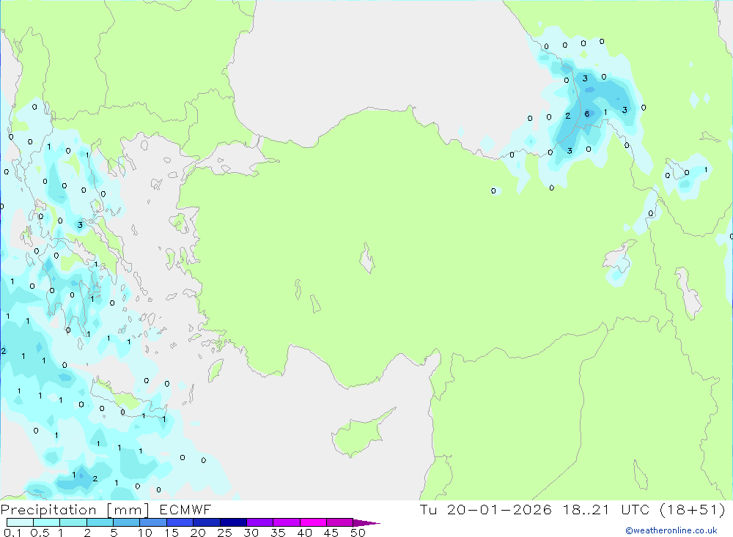Select the 5–10 mm legend color swatch

pos(127,522)
